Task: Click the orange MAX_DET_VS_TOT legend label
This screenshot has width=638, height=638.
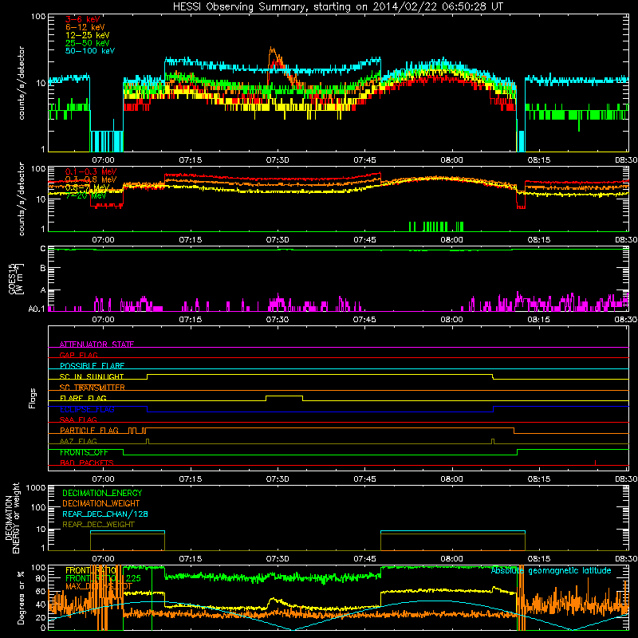Action: [x=99, y=586]
